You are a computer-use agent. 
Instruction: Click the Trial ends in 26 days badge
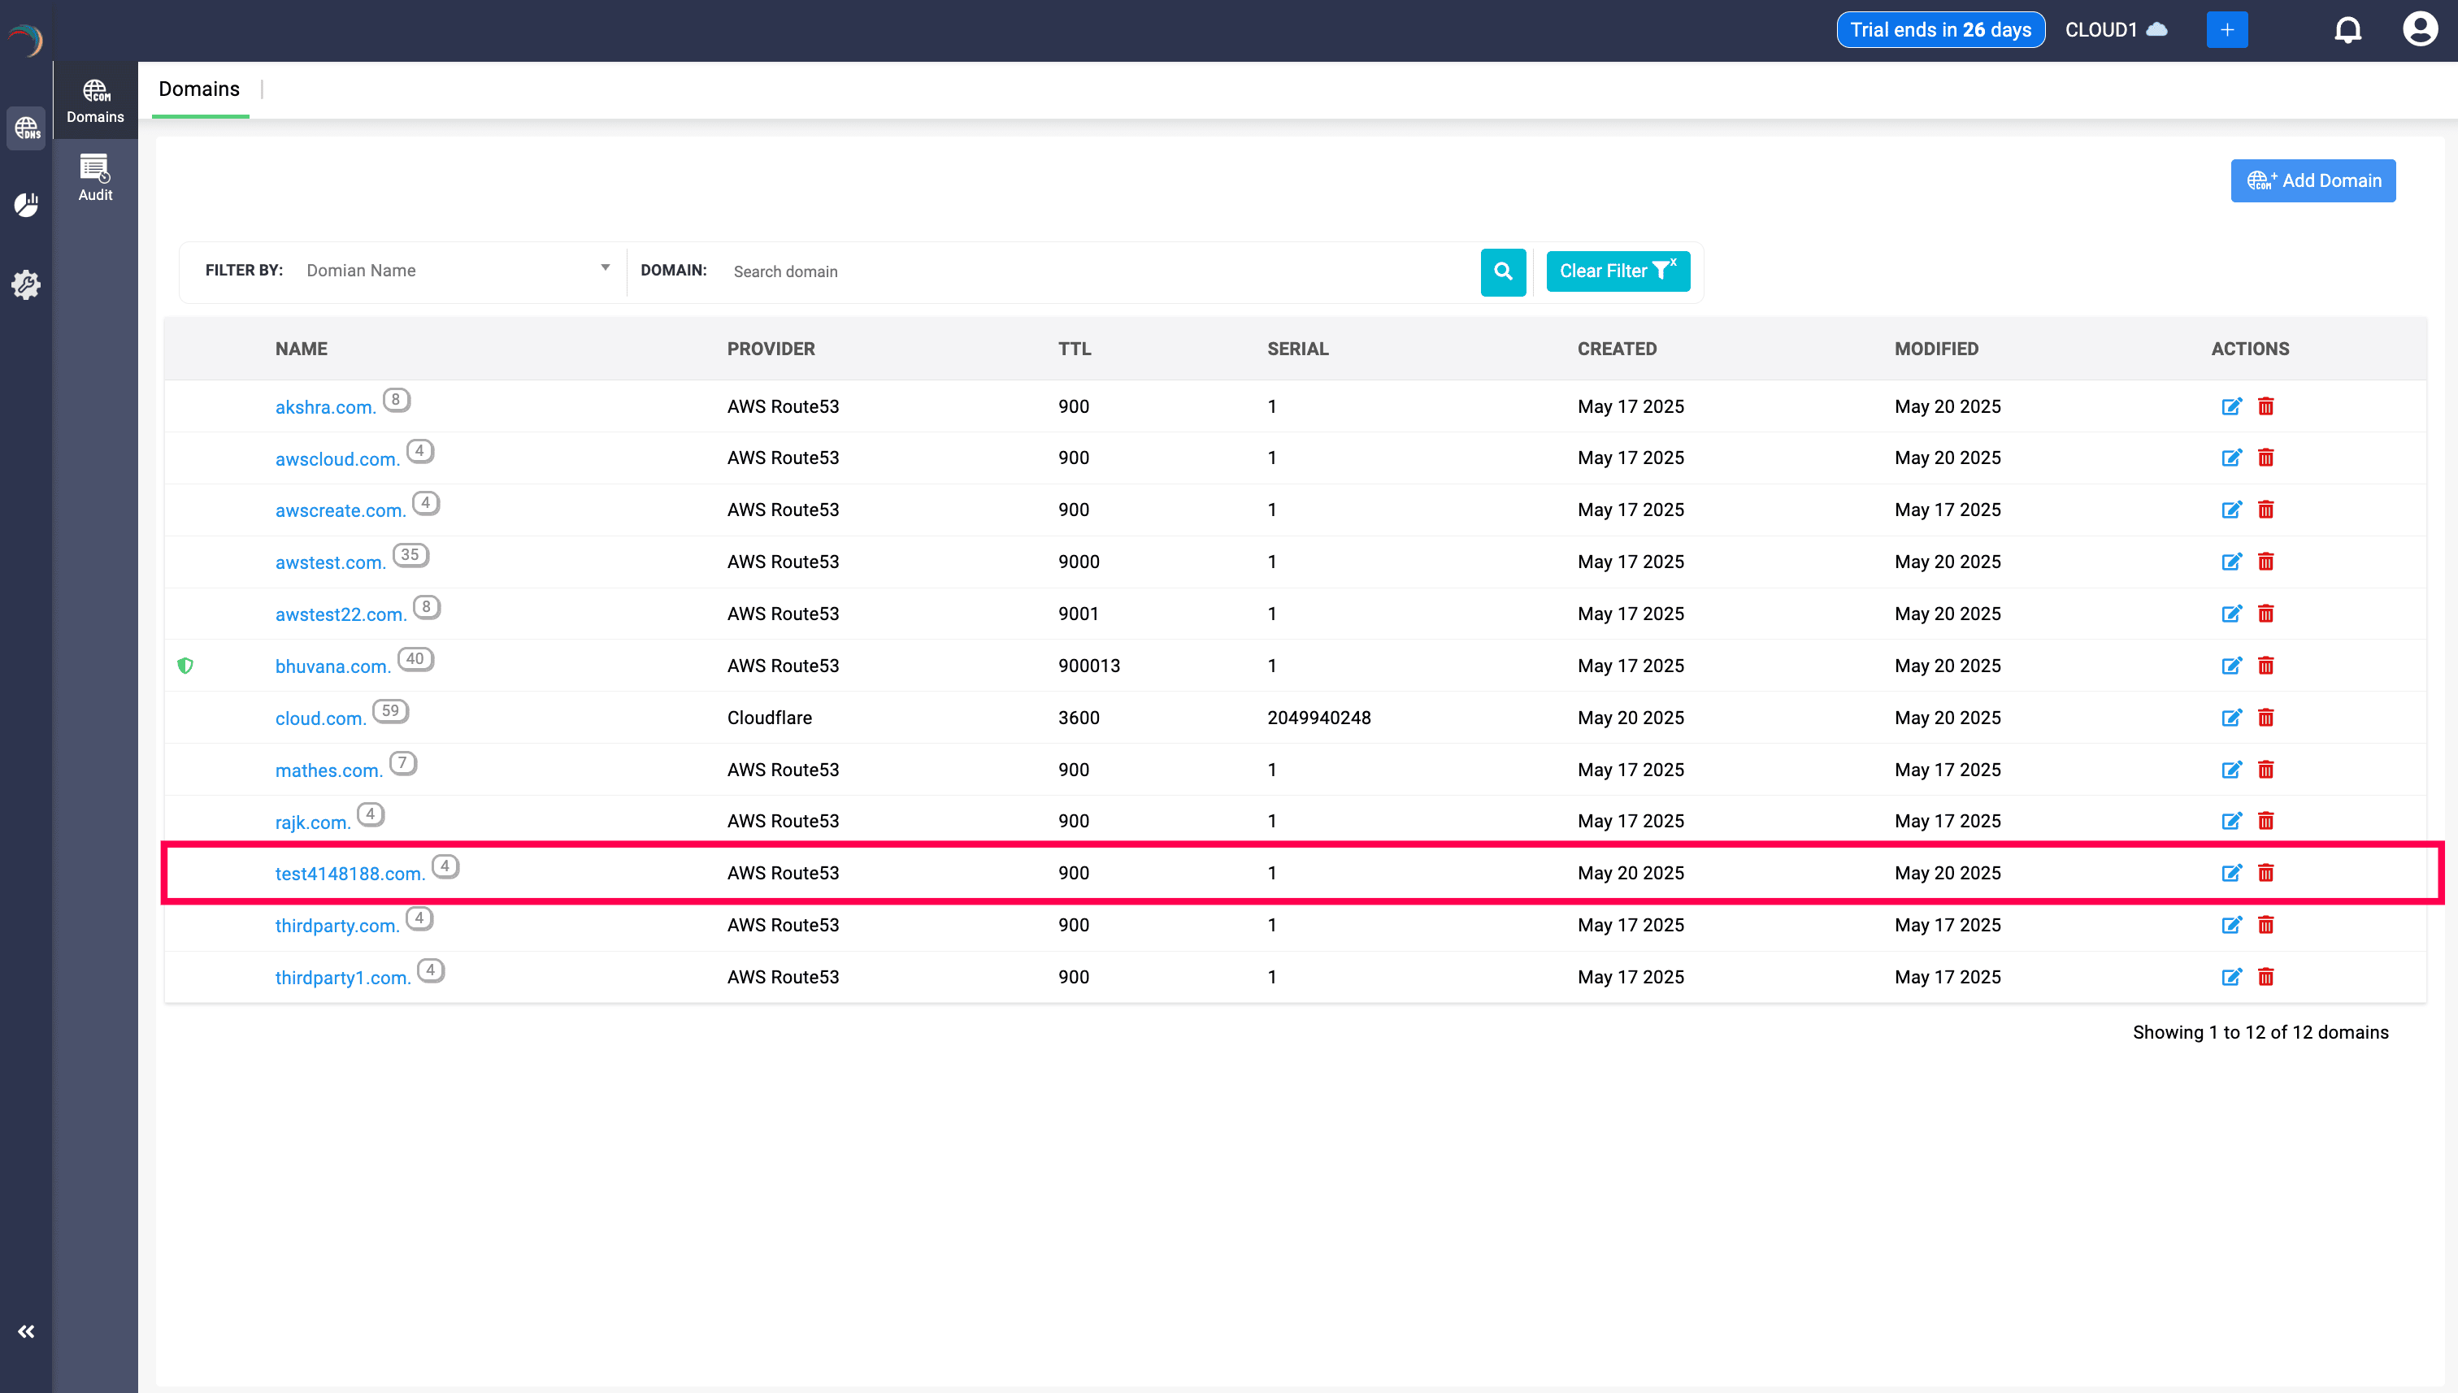pyautogui.click(x=1940, y=28)
